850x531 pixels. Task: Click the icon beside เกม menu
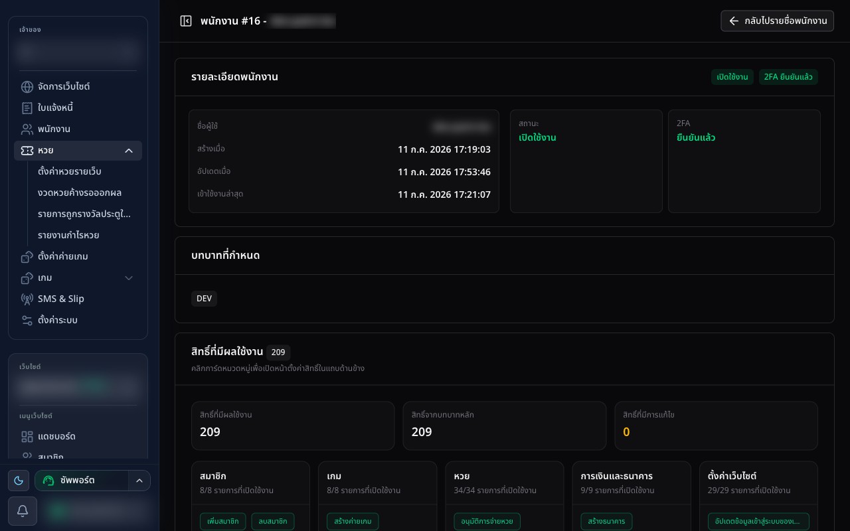click(27, 277)
